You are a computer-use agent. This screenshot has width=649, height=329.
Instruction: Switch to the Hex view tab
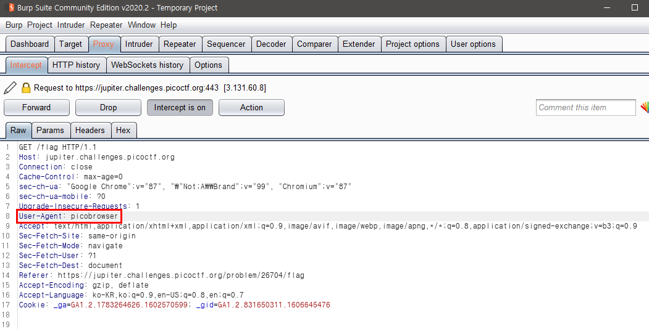(123, 130)
